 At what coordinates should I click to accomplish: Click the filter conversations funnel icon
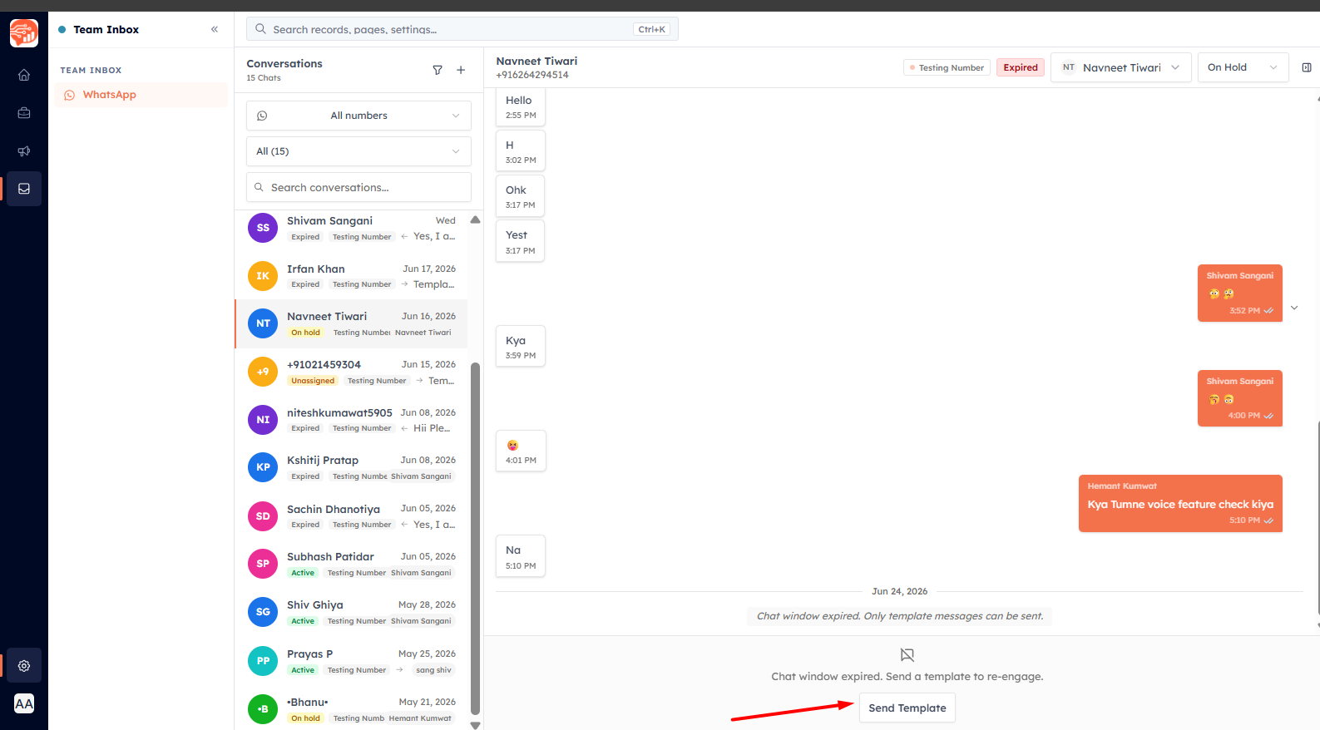point(438,71)
